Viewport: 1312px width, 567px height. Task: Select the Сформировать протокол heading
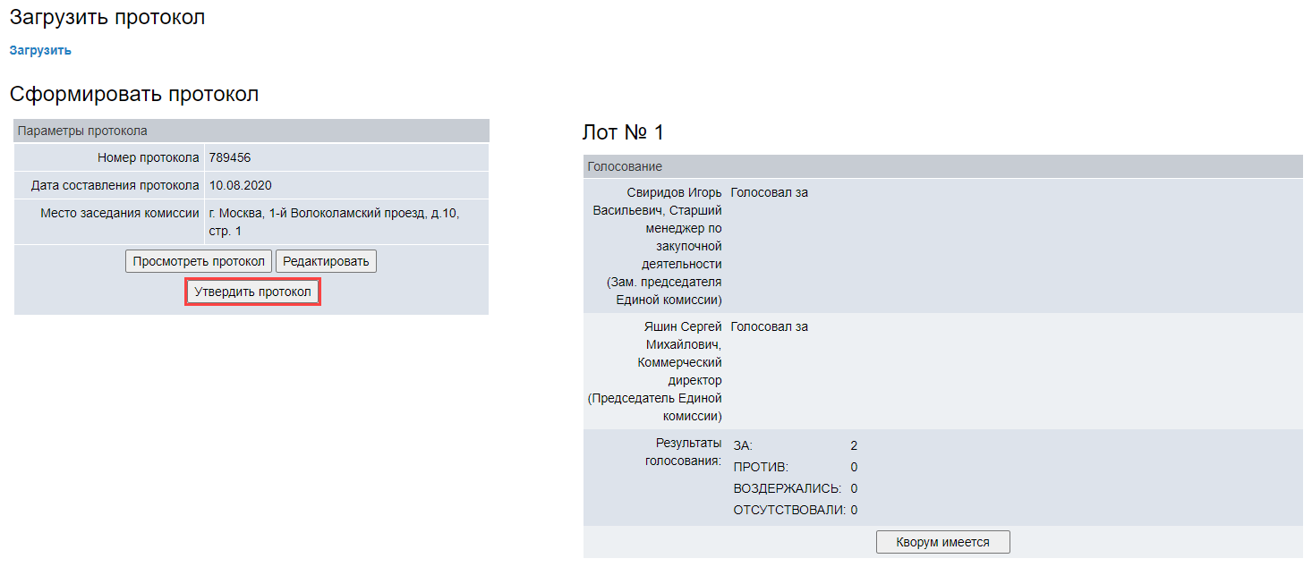pos(134,94)
